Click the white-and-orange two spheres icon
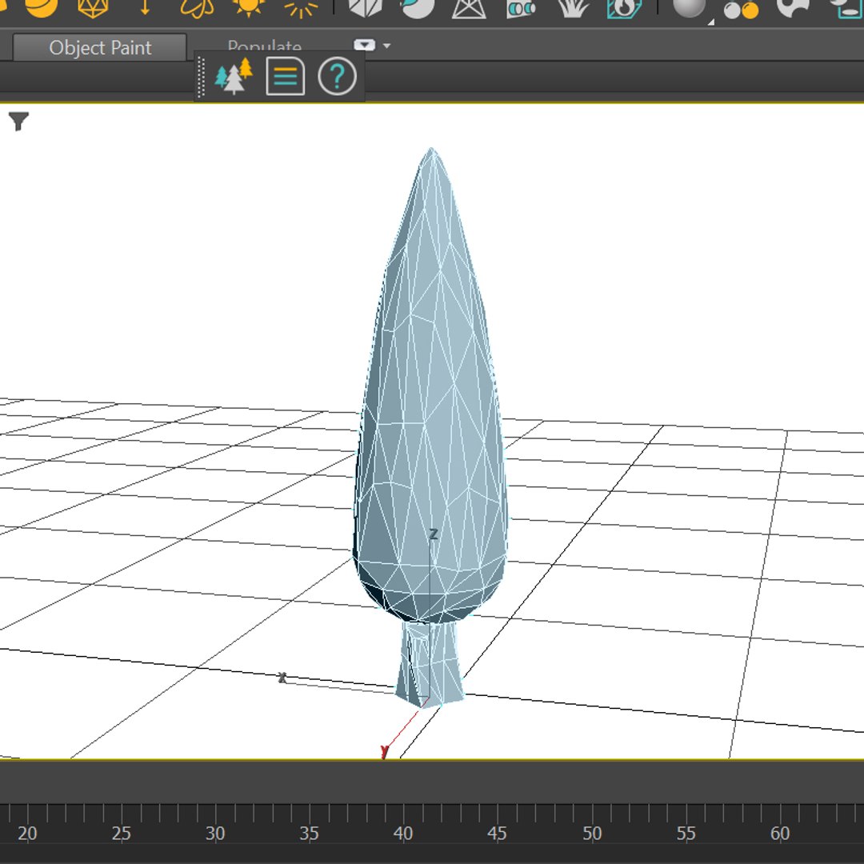 pos(741,9)
